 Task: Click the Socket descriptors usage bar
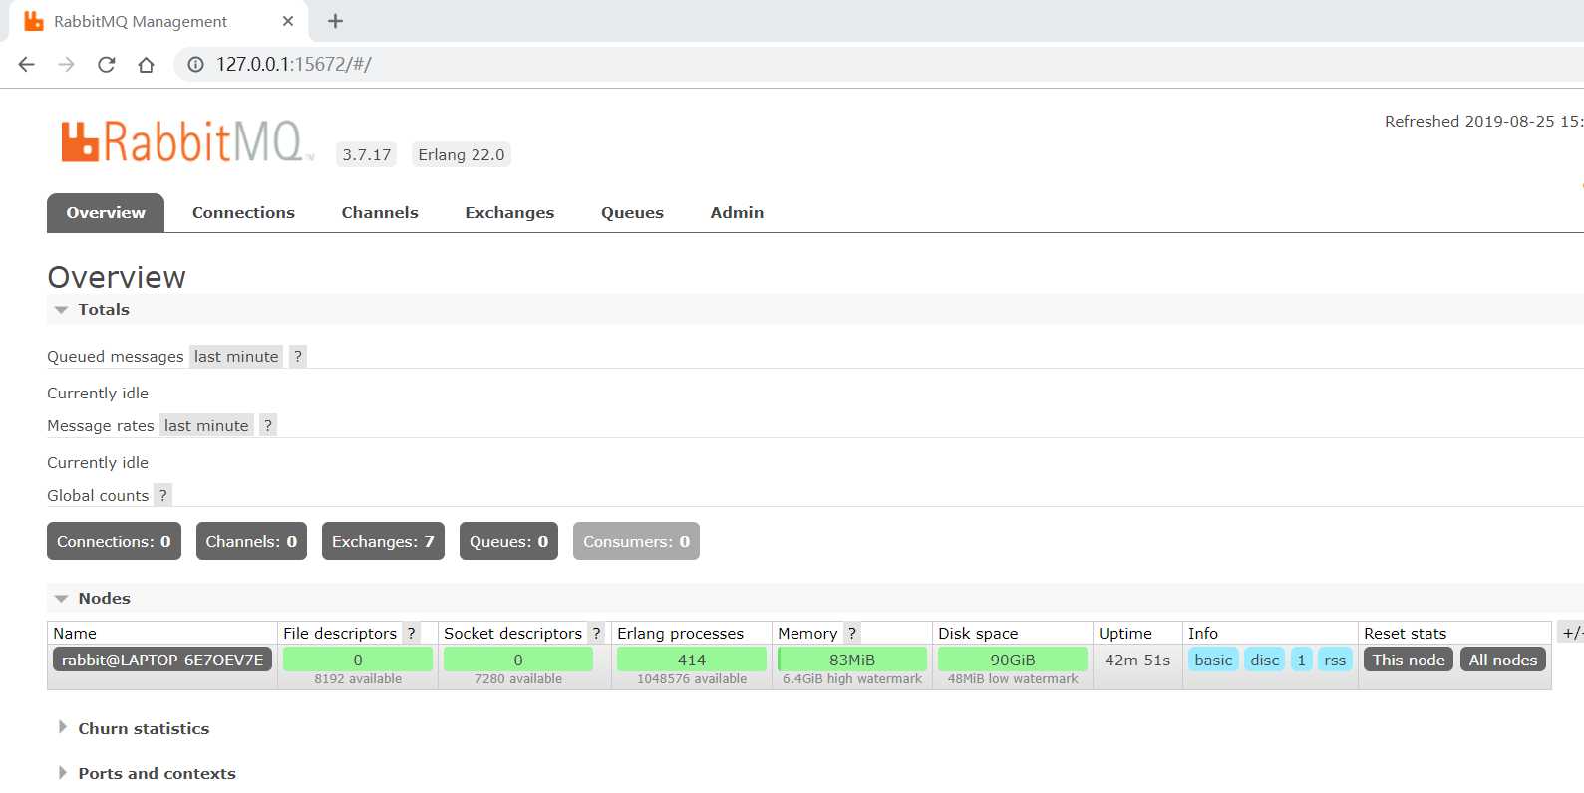(518, 660)
